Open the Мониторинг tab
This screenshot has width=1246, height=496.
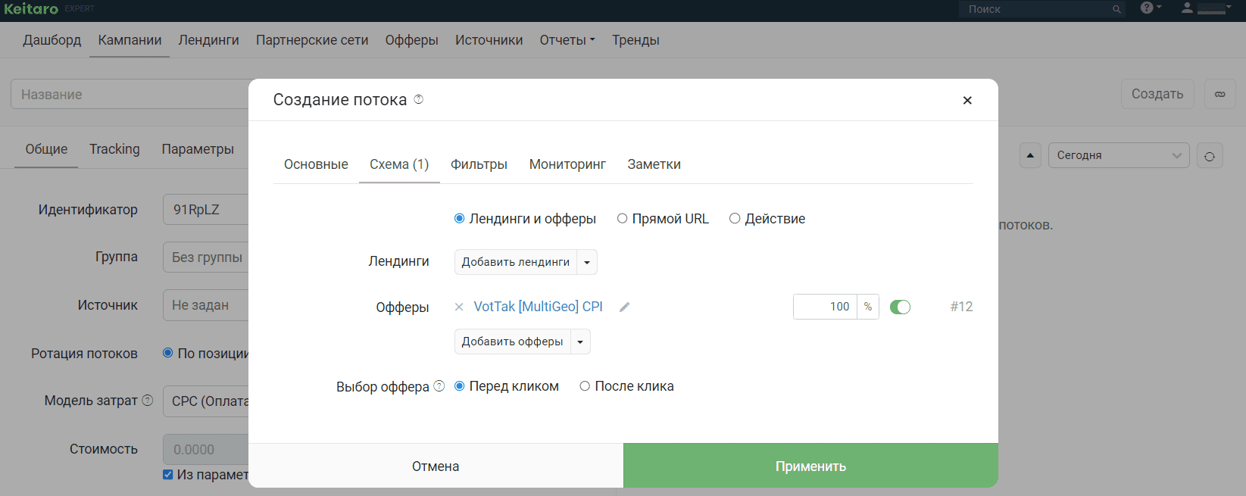coord(567,164)
